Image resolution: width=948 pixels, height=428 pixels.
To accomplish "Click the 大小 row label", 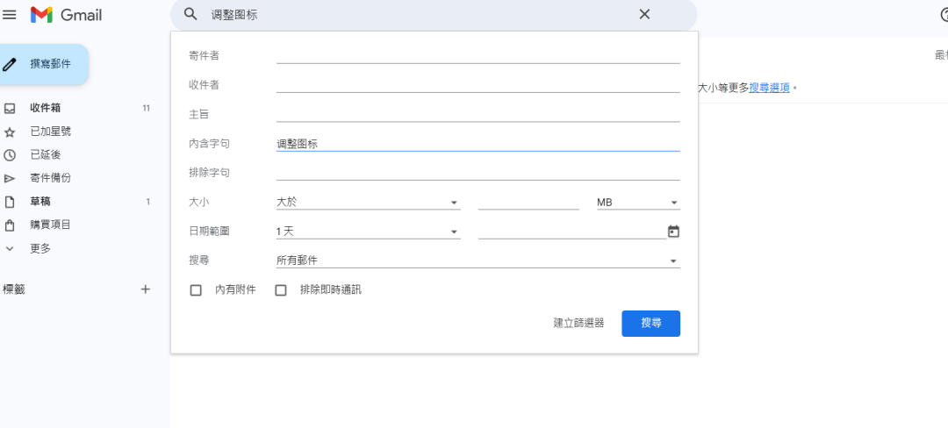I will 199,203.
